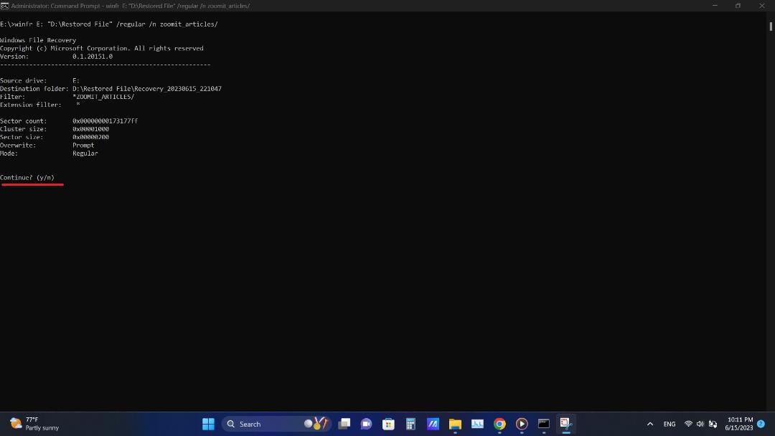Open the Calculator taskbar icon

[x=410, y=424]
